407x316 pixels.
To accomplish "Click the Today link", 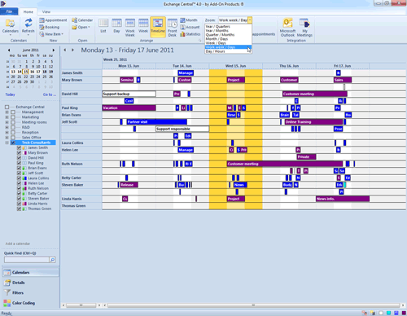I will click(x=10, y=94).
